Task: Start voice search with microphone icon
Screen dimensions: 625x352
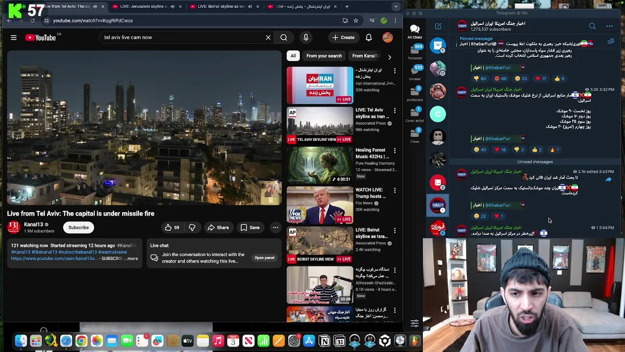Action: (306, 37)
